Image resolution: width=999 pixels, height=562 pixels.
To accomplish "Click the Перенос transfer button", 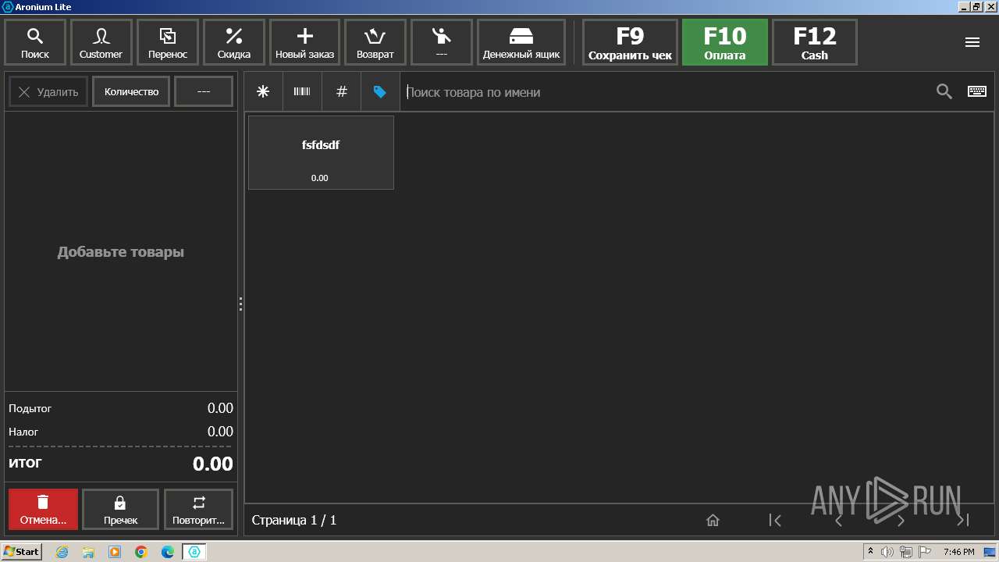I will click(168, 42).
